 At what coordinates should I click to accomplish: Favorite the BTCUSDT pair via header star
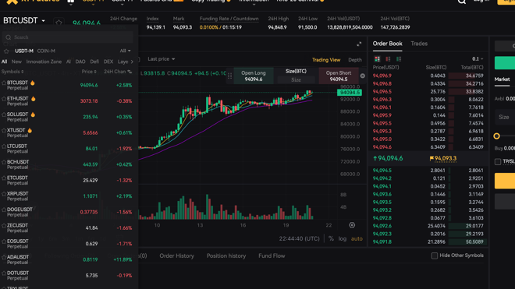click(59, 23)
